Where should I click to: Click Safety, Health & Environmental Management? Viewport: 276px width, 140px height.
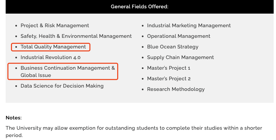[x=76, y=36]
